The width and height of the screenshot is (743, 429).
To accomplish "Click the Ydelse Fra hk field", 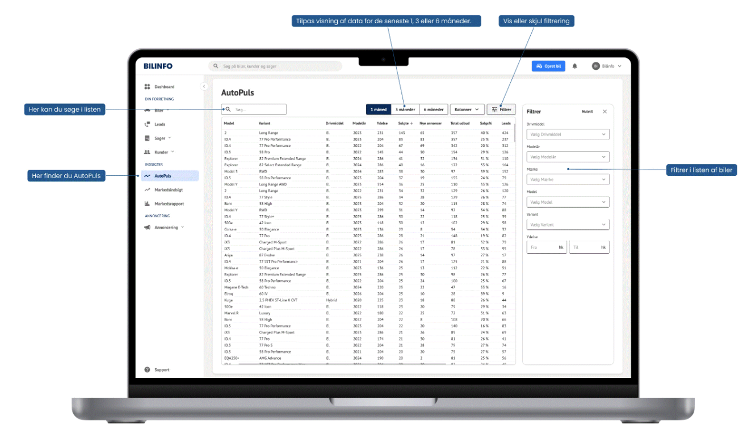I will (547, 247).
